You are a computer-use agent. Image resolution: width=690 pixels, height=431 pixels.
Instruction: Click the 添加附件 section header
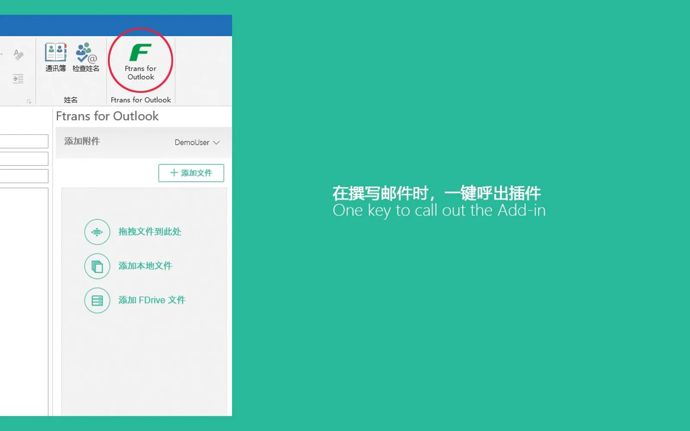coord(82,141)
